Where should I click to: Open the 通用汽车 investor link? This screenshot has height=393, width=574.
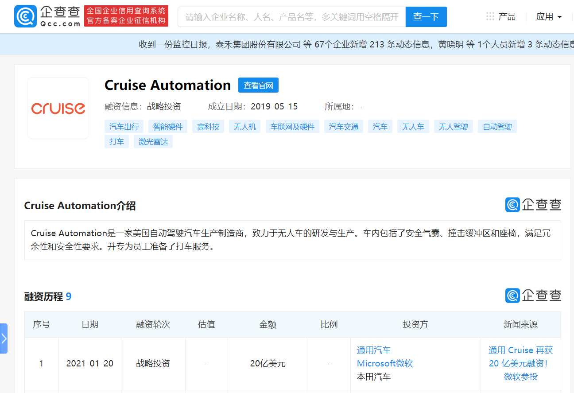pyautogui.click(x=374, y=350)
